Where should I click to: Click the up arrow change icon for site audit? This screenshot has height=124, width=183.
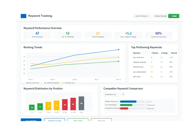pyautogui.click(x=161, y=76)
